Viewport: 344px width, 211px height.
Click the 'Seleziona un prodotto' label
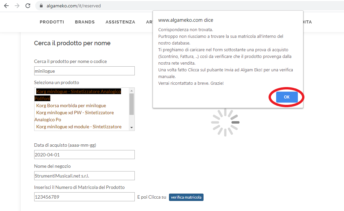(57, 83)
